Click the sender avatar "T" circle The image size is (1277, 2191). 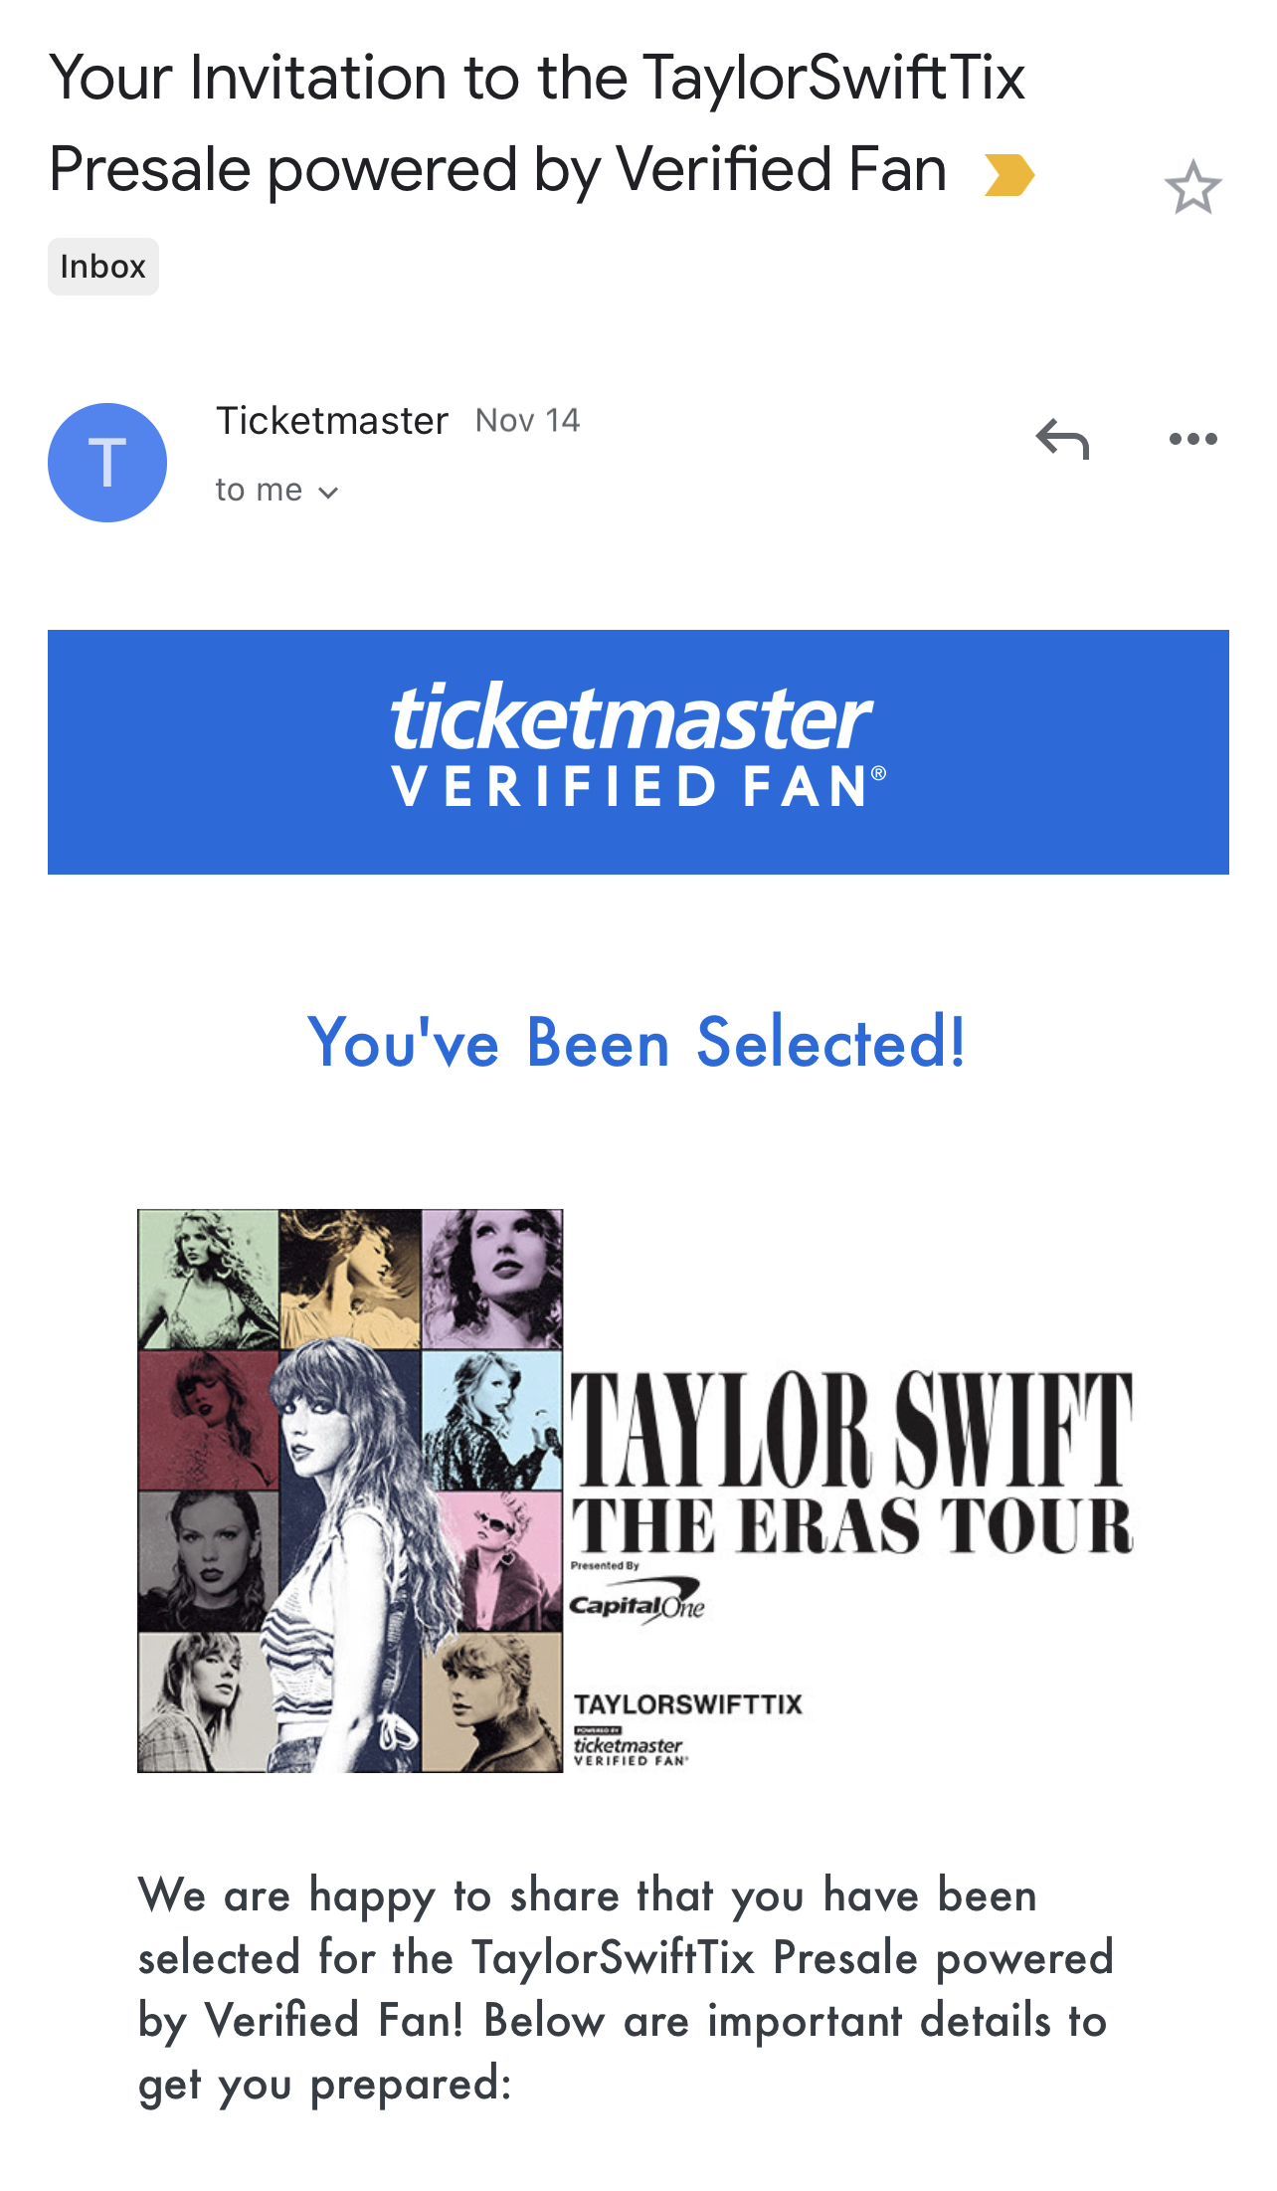coord(106,461)
